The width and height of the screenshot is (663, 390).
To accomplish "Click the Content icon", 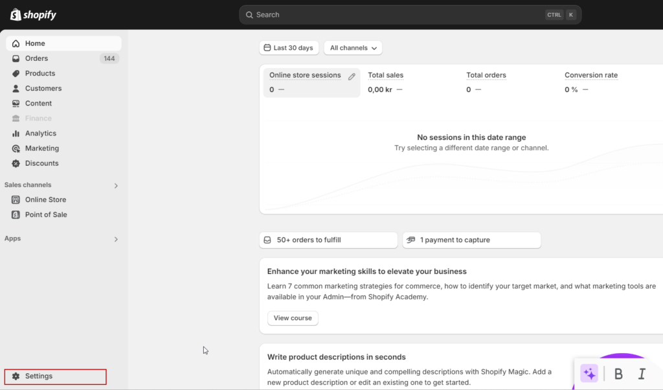I will click(16, 104).
